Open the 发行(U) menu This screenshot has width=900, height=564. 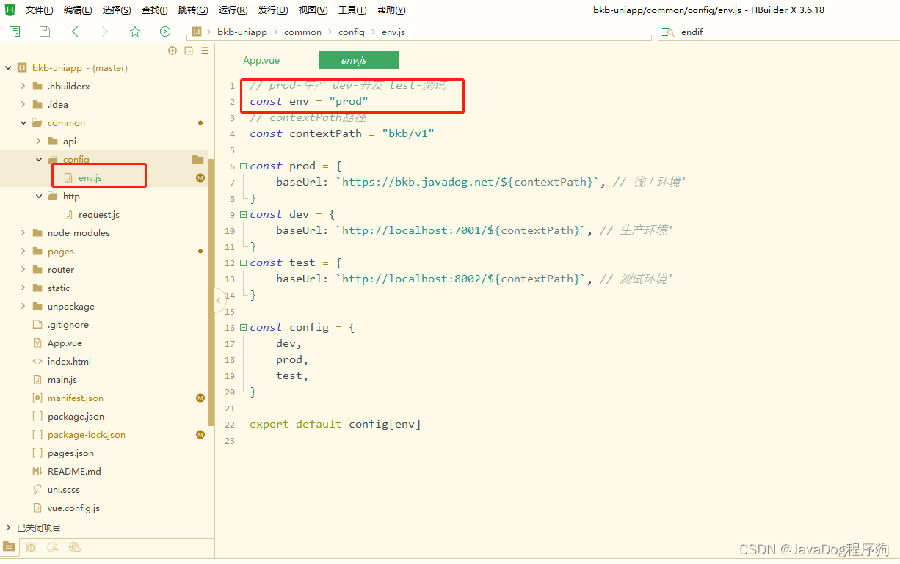tap(273, 10)
